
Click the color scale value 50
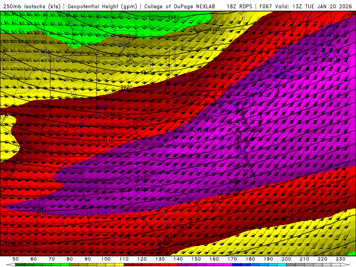(16, 259)
